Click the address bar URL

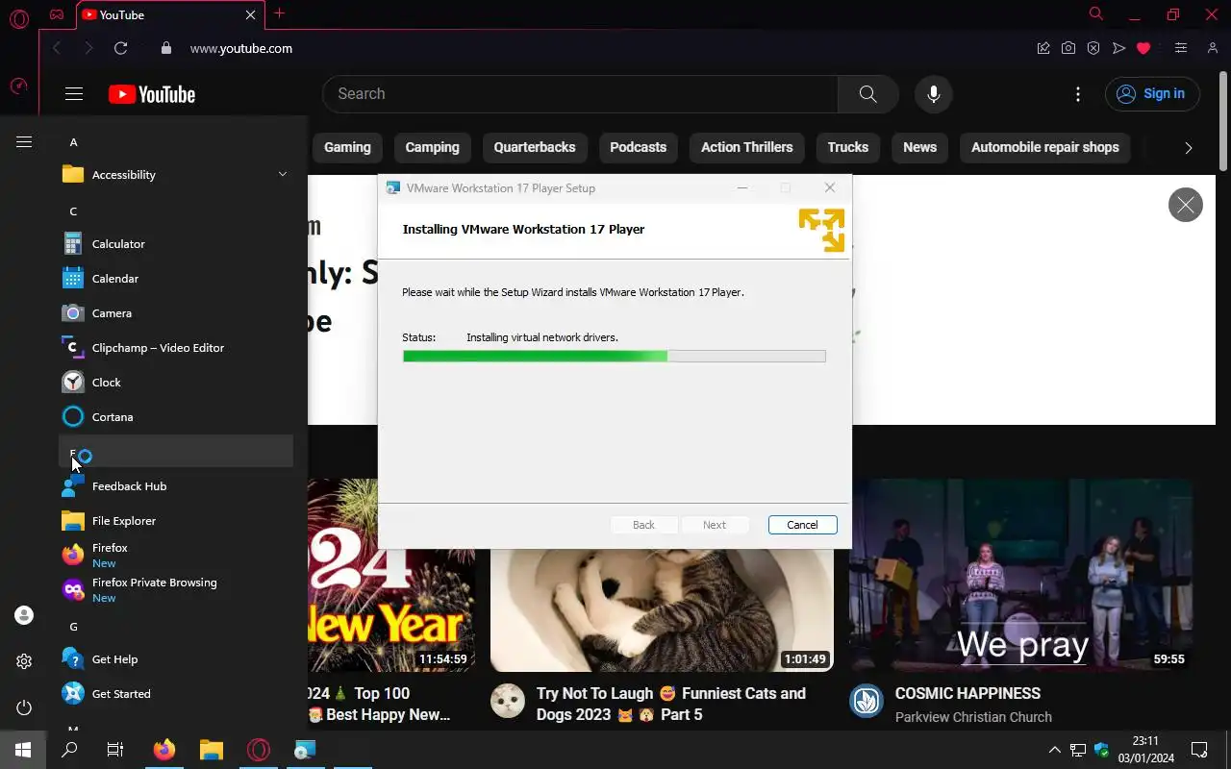(x=241, y=48)
